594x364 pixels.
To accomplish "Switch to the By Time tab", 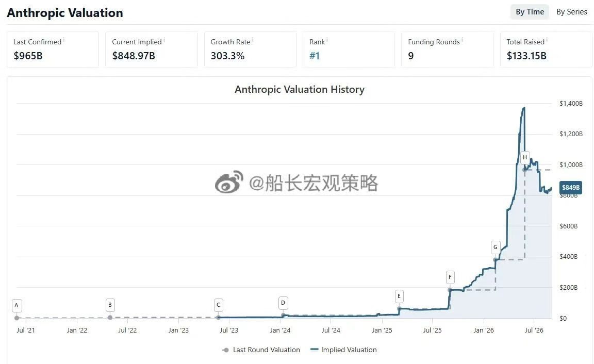I will 530,12.
